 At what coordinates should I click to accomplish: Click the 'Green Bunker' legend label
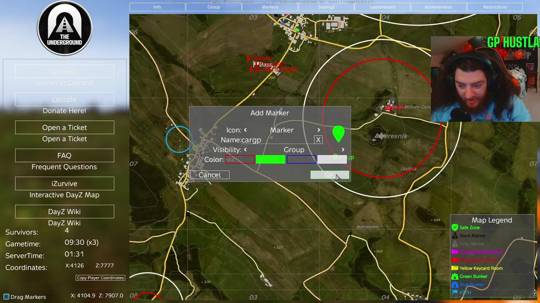click(473, 276)
